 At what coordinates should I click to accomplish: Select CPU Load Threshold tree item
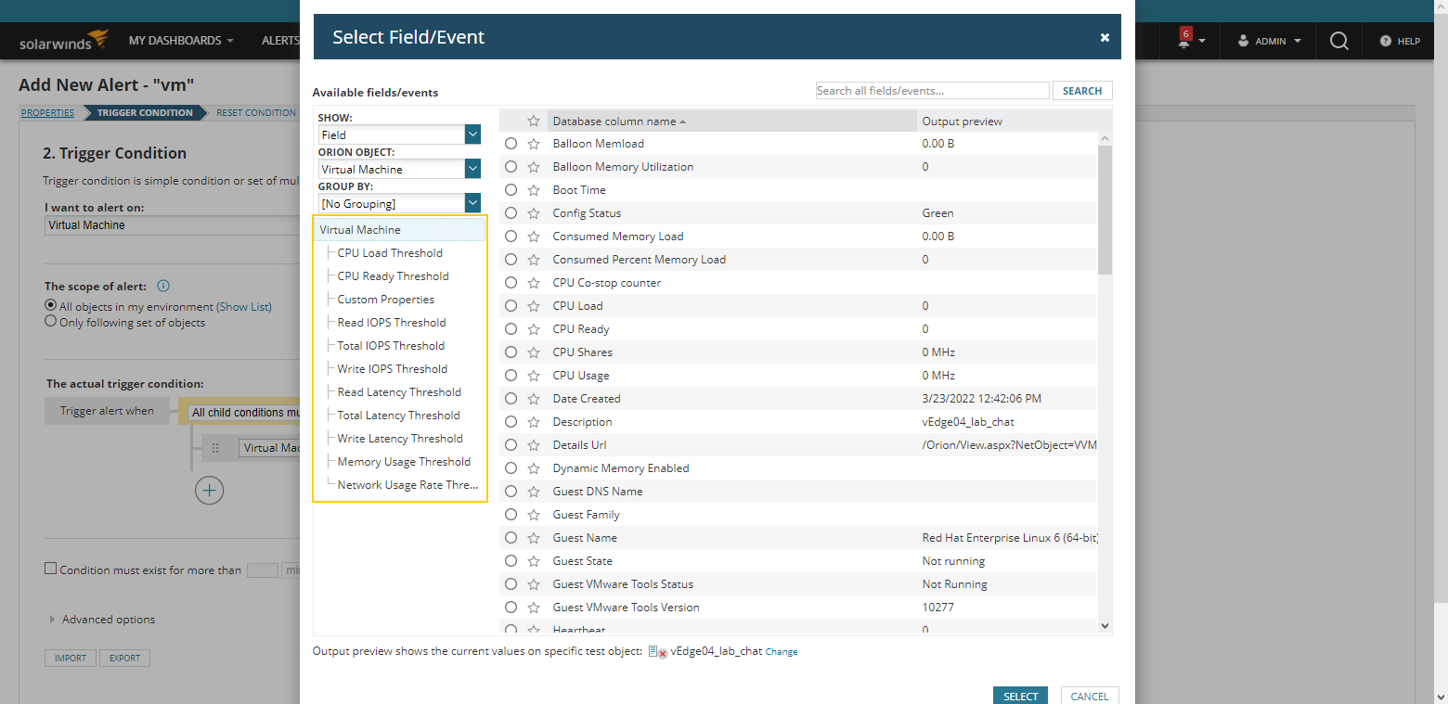pyautogui.click(x=390, y=253)
